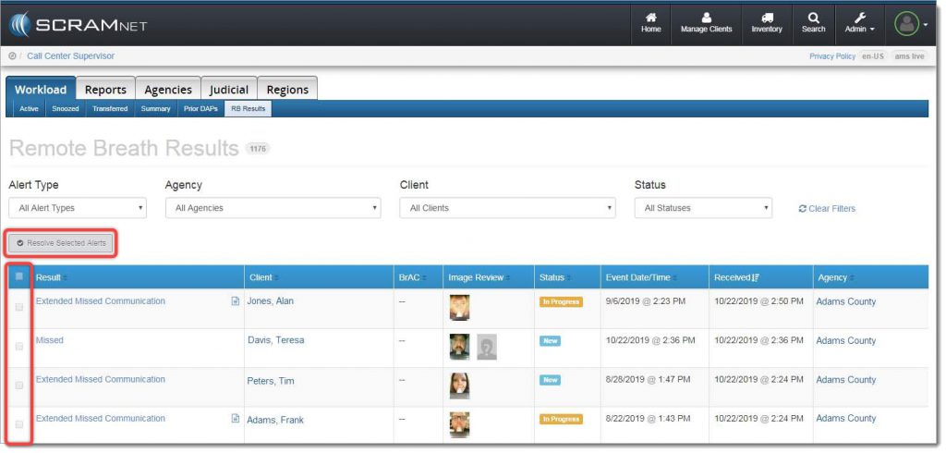Open Manage Clients from the top bar
Image resolution: width=946 pixels, height=453 pixels.
[x=706, y=18]
